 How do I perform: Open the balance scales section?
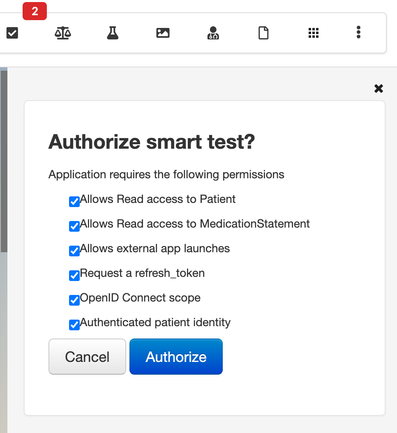tap(62, 33)
